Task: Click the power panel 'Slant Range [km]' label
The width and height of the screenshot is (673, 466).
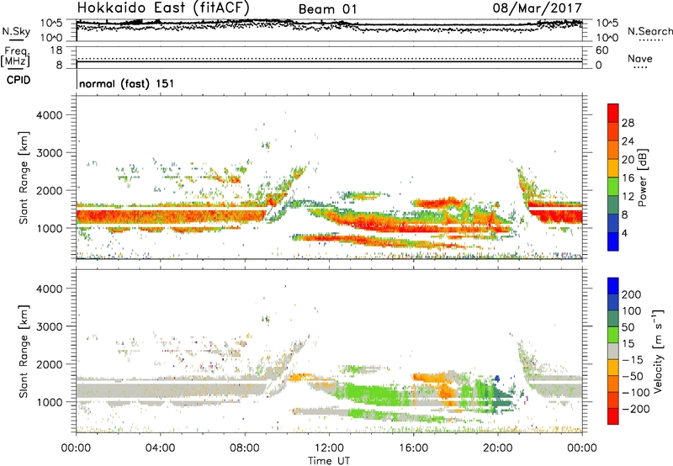Action: tap(24, 177)
